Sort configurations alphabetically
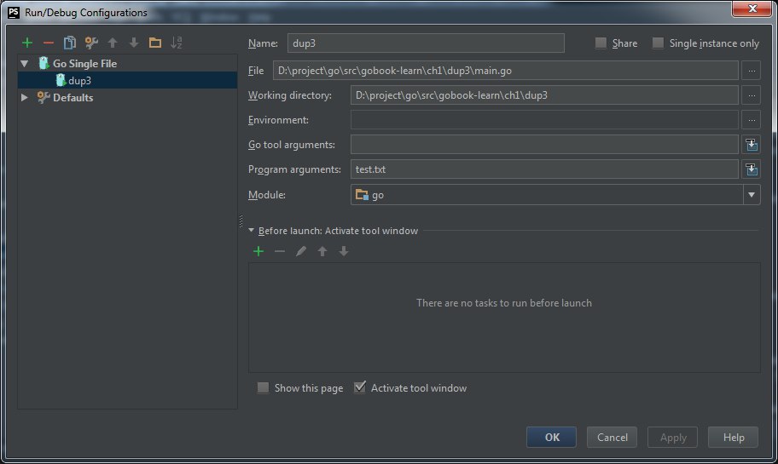 click(177, 43)
